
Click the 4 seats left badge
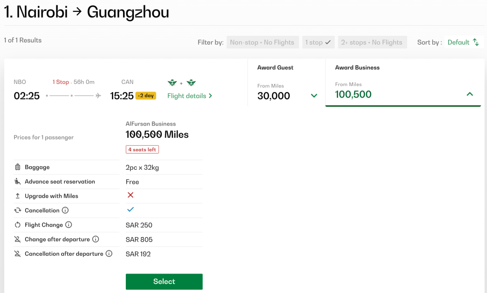[x=142, y=149]
